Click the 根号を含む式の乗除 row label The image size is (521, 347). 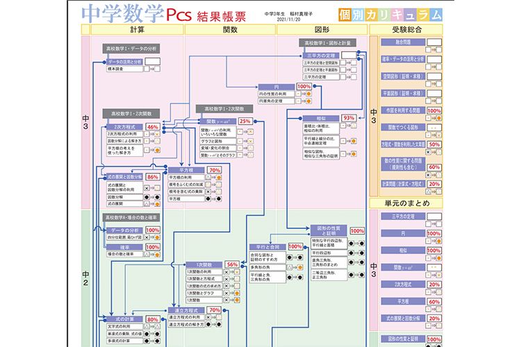point(186,192)
